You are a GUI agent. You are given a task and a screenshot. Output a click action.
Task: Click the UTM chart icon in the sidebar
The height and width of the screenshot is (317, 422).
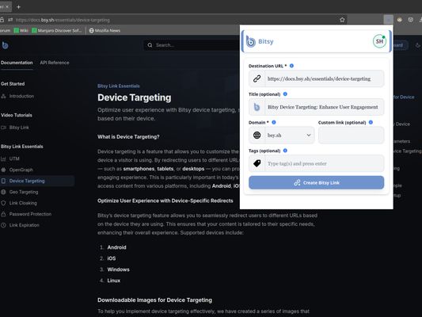click(x=3, y=158)
